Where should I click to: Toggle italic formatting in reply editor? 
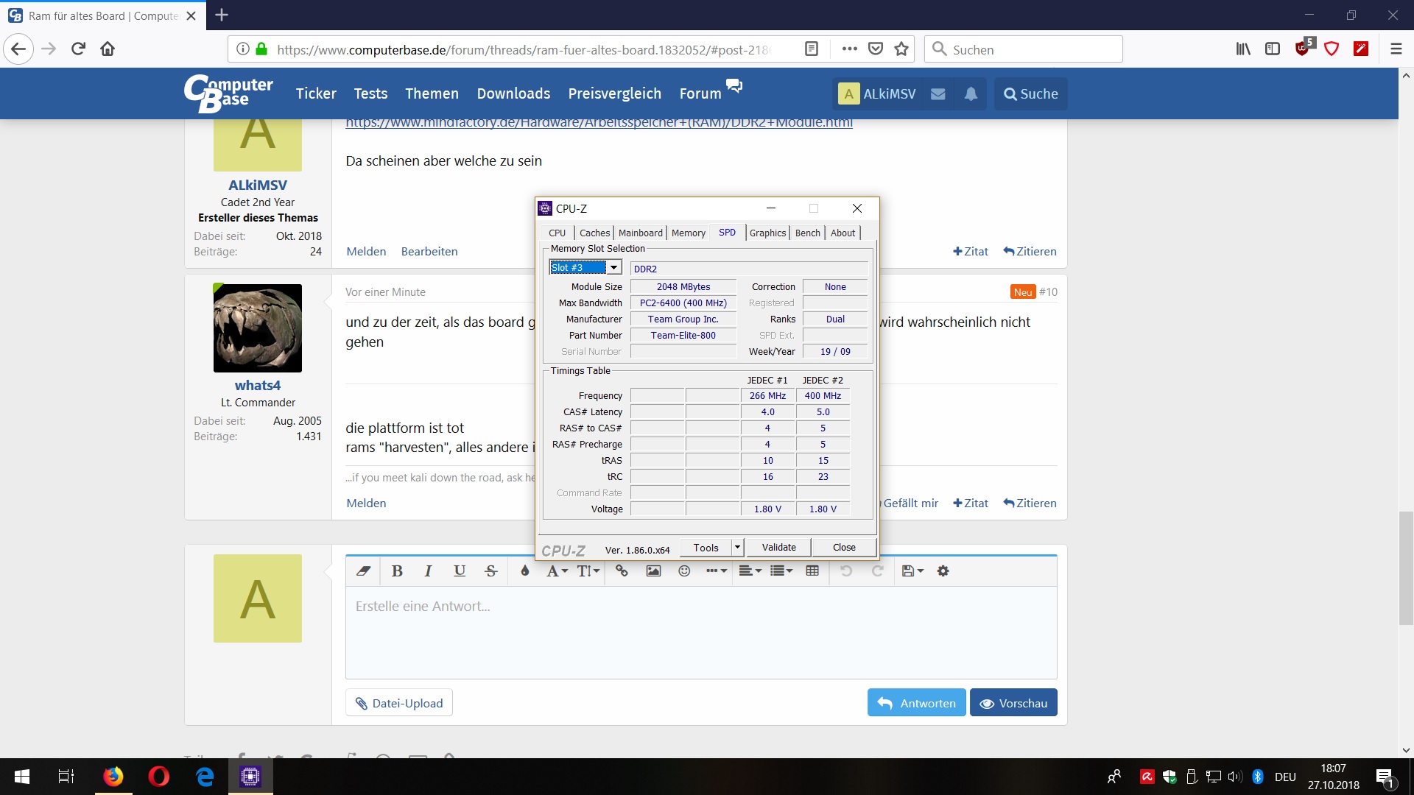[x=428, y=571]
